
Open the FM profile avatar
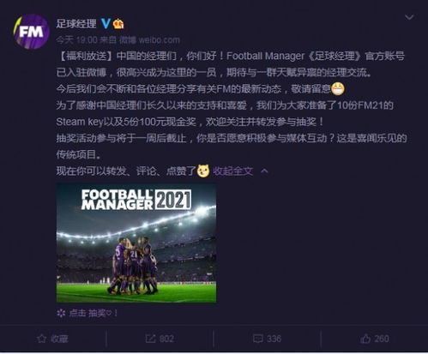(x=31, y=32)
